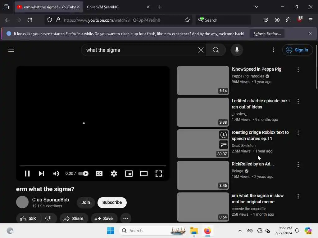Close the CollabVM SearXNG tab
This screenshot has height=238, width=318.
[x=148, y=7]
